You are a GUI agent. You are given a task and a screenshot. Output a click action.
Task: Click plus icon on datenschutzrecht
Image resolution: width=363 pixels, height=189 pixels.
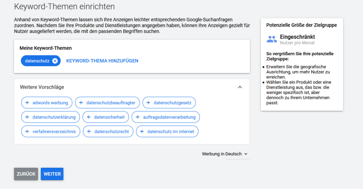pos(89,132)
